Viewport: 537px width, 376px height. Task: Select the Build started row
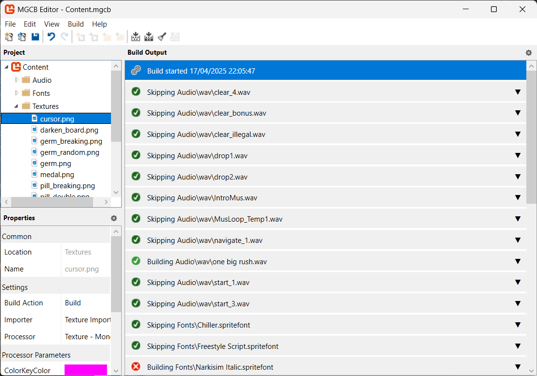coord(325,71)
